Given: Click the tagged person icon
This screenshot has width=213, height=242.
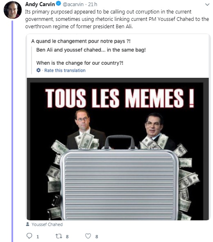Looking at the screenshot, I should tap(27, 224).
